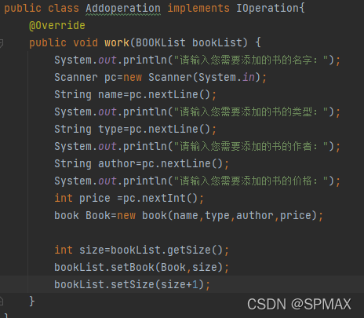The image size is (364, 318).
Task: Collapse work method with the gutter fold marker
Action: (x=1, y=43)
